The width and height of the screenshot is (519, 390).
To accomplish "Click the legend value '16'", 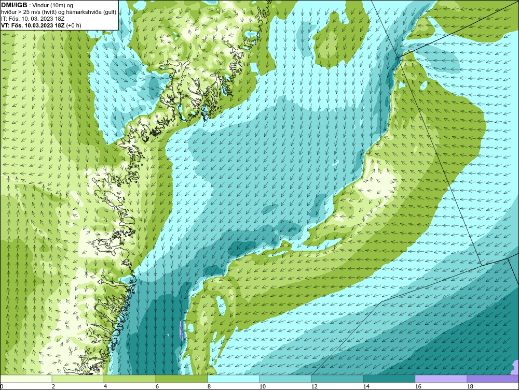I will (418, 386).
